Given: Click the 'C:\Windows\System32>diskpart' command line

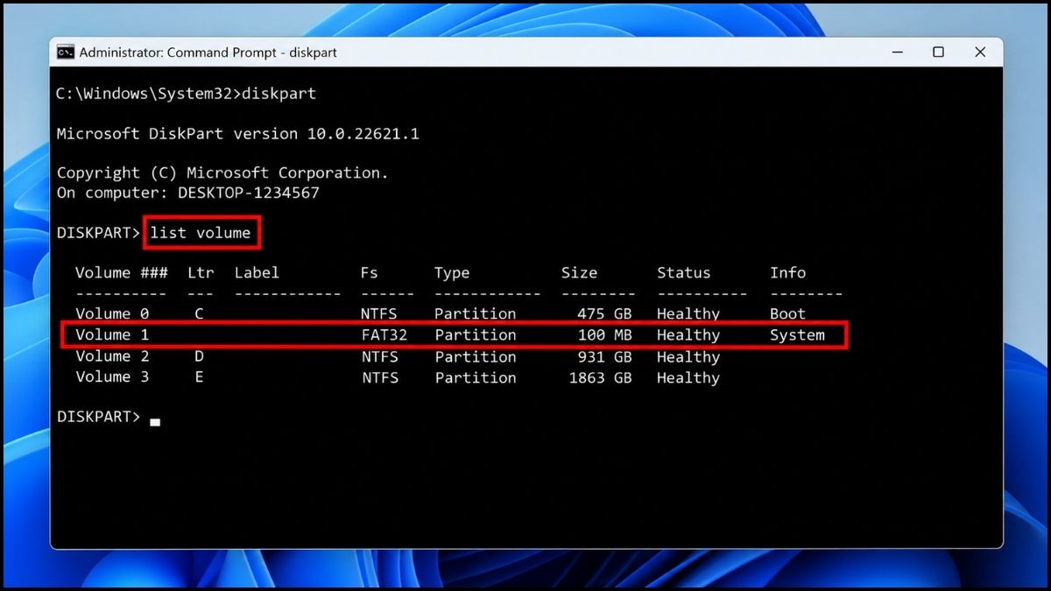Looking at the screenshot, I should coord(187,93).
